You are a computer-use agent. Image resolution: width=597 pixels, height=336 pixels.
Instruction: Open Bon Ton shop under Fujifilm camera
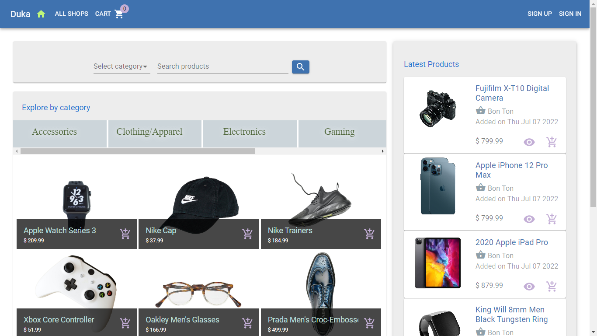point(500,111)
